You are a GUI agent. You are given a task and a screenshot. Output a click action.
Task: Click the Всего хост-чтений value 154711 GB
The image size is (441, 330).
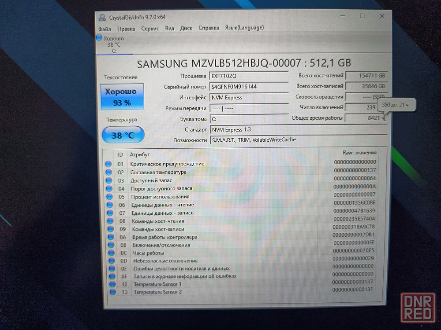(366, 76)
